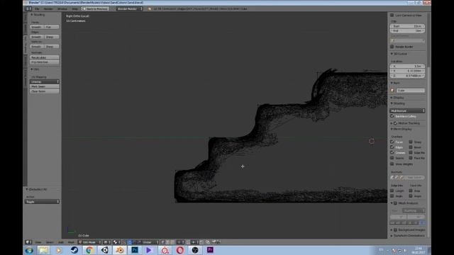Click the Blender taskbar icon

coord(120,250)
